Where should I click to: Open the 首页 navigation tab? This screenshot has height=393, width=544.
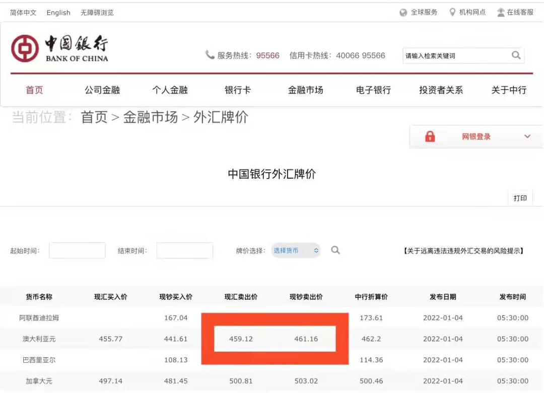click(x=34, y=90)
